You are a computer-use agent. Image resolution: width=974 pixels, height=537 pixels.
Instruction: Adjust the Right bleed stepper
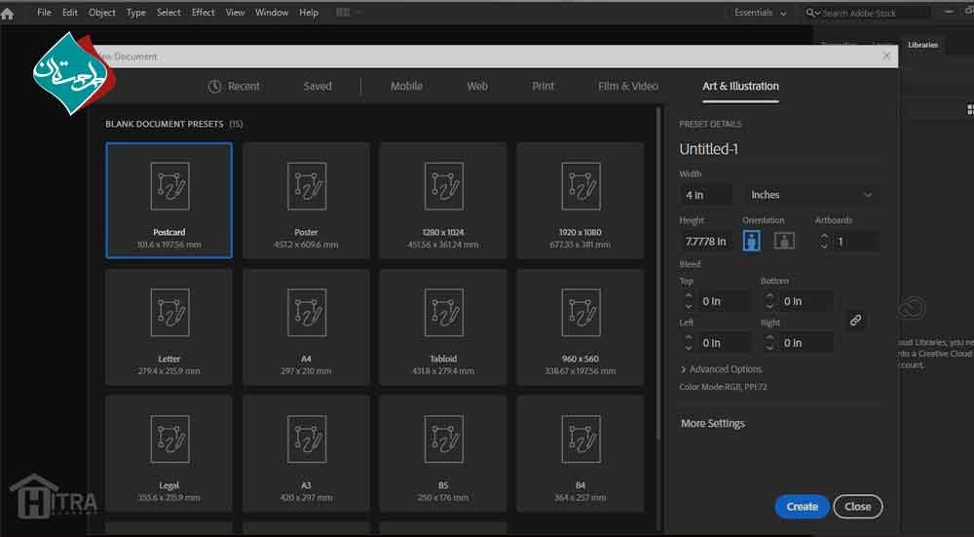769,343
